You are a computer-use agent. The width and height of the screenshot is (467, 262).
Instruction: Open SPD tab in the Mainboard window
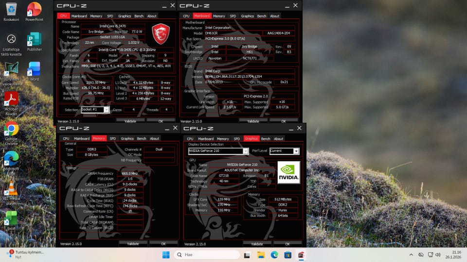tap(233, 16)
